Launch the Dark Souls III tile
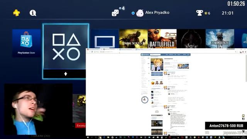The height and width of the screenshot is (139, 247). tap(134, 39)
